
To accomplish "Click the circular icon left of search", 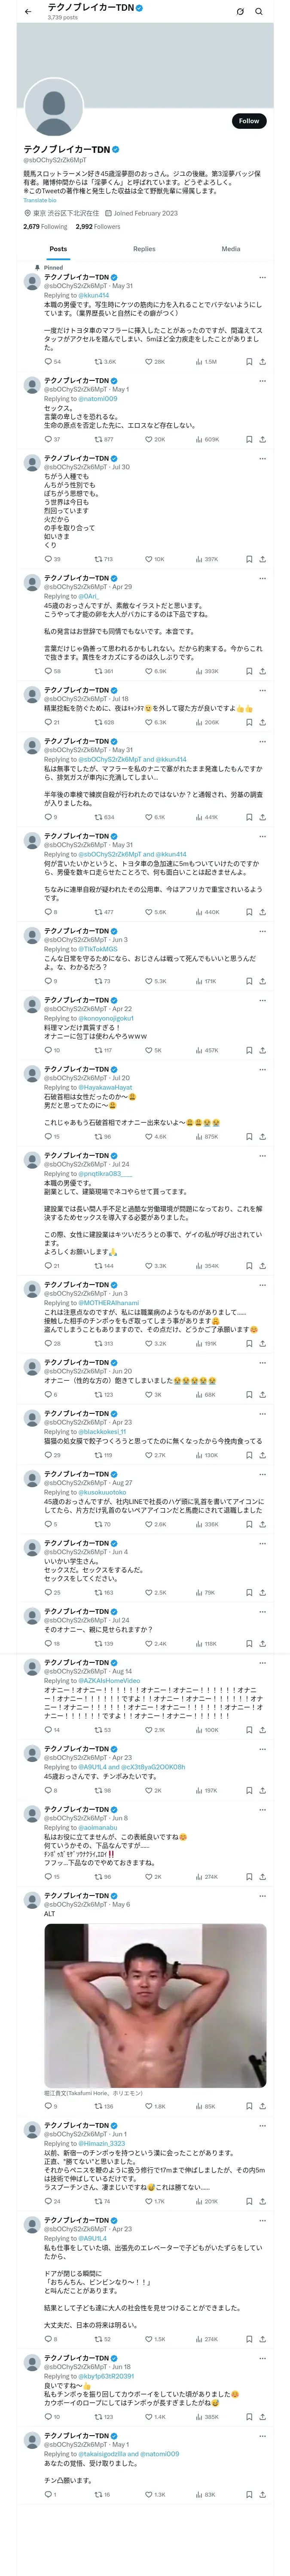I will (x=240, y=12).
